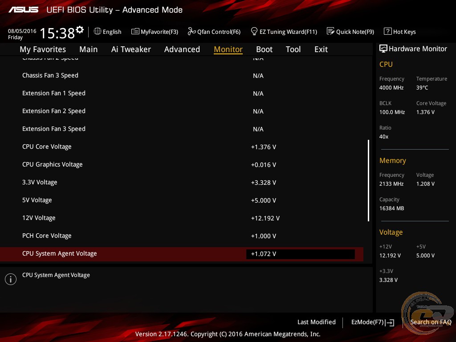The height and width of the screenshot is (342, 456).
Task: Open the Exit menu tab
Action: 321,49
